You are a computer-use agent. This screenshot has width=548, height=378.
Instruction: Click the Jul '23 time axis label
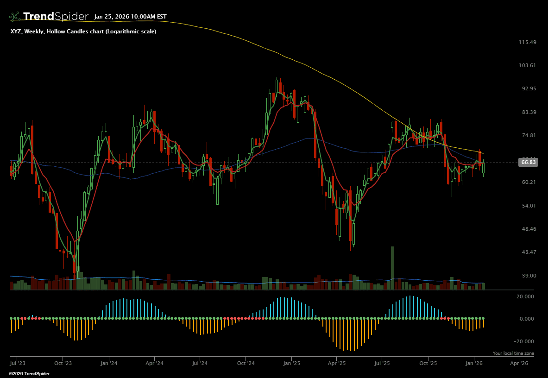point(17,364)
